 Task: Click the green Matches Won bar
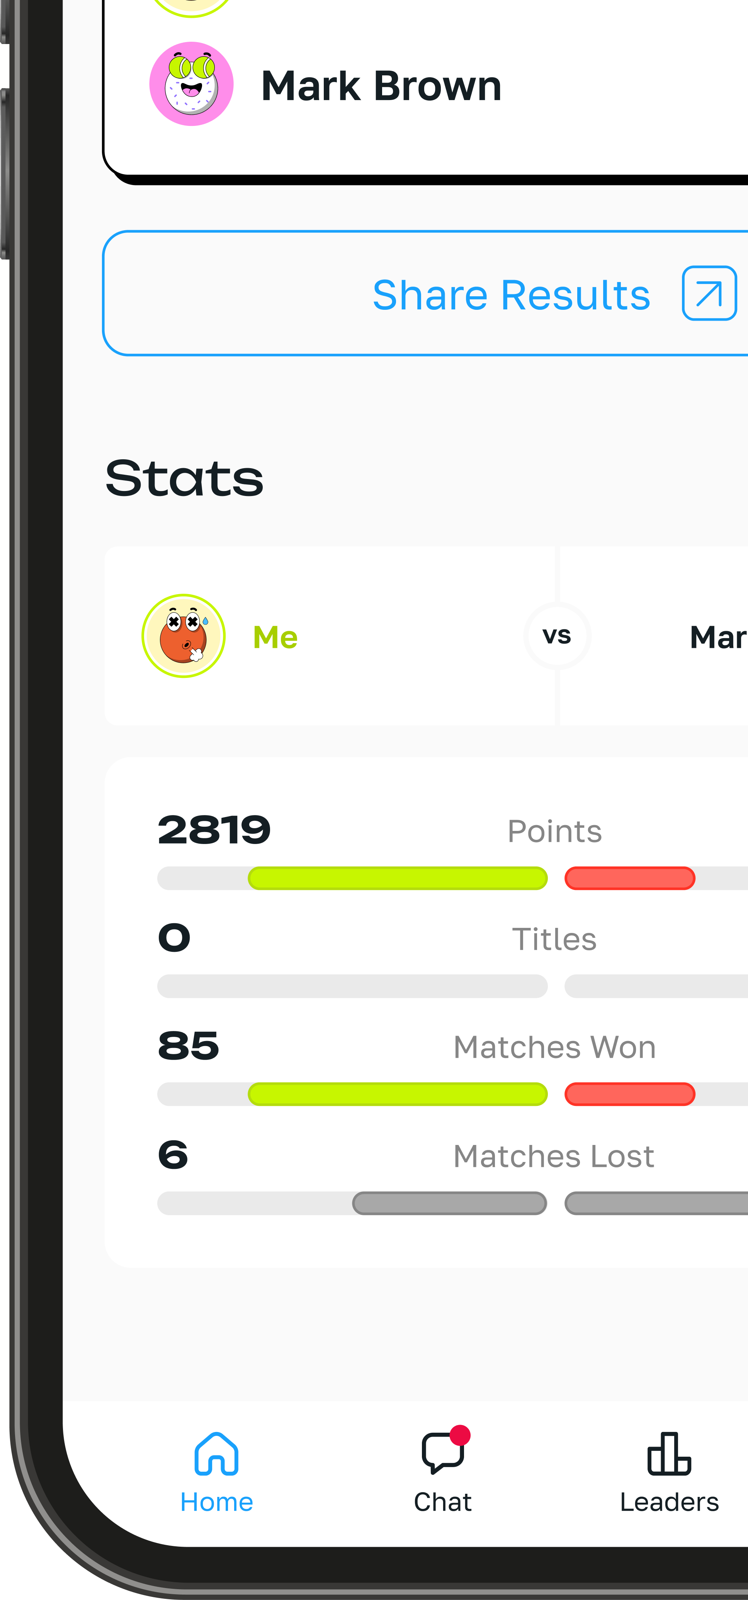pyautogui.click(x=398, y=1094)
